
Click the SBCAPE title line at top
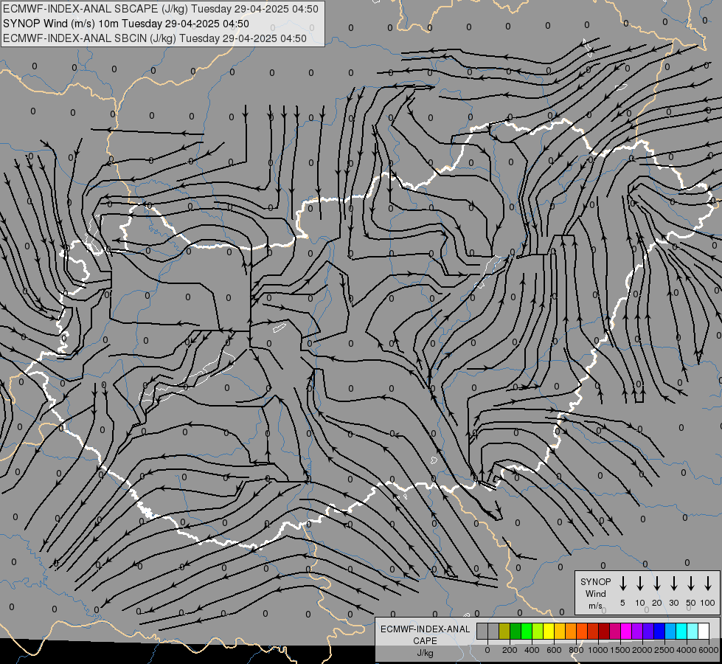point(160,9)
